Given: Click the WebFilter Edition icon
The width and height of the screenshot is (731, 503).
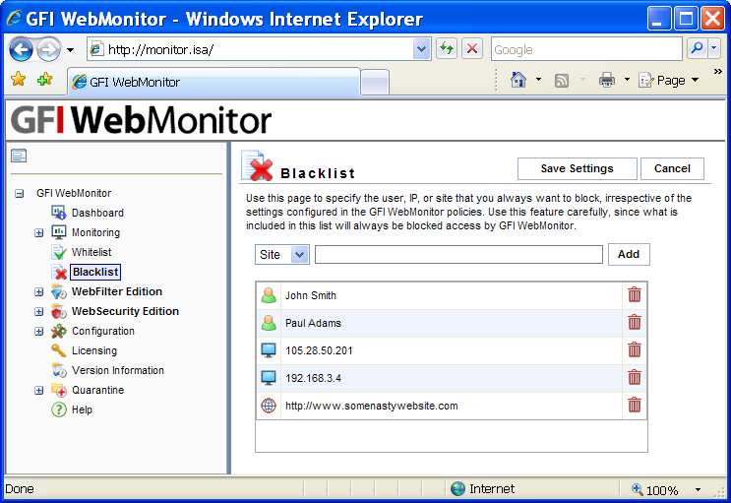Looking at the screenshot, I should 59,291.
